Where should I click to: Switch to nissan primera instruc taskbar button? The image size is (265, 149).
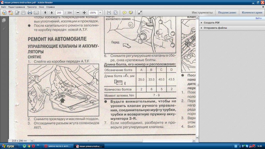click(89, 146)
